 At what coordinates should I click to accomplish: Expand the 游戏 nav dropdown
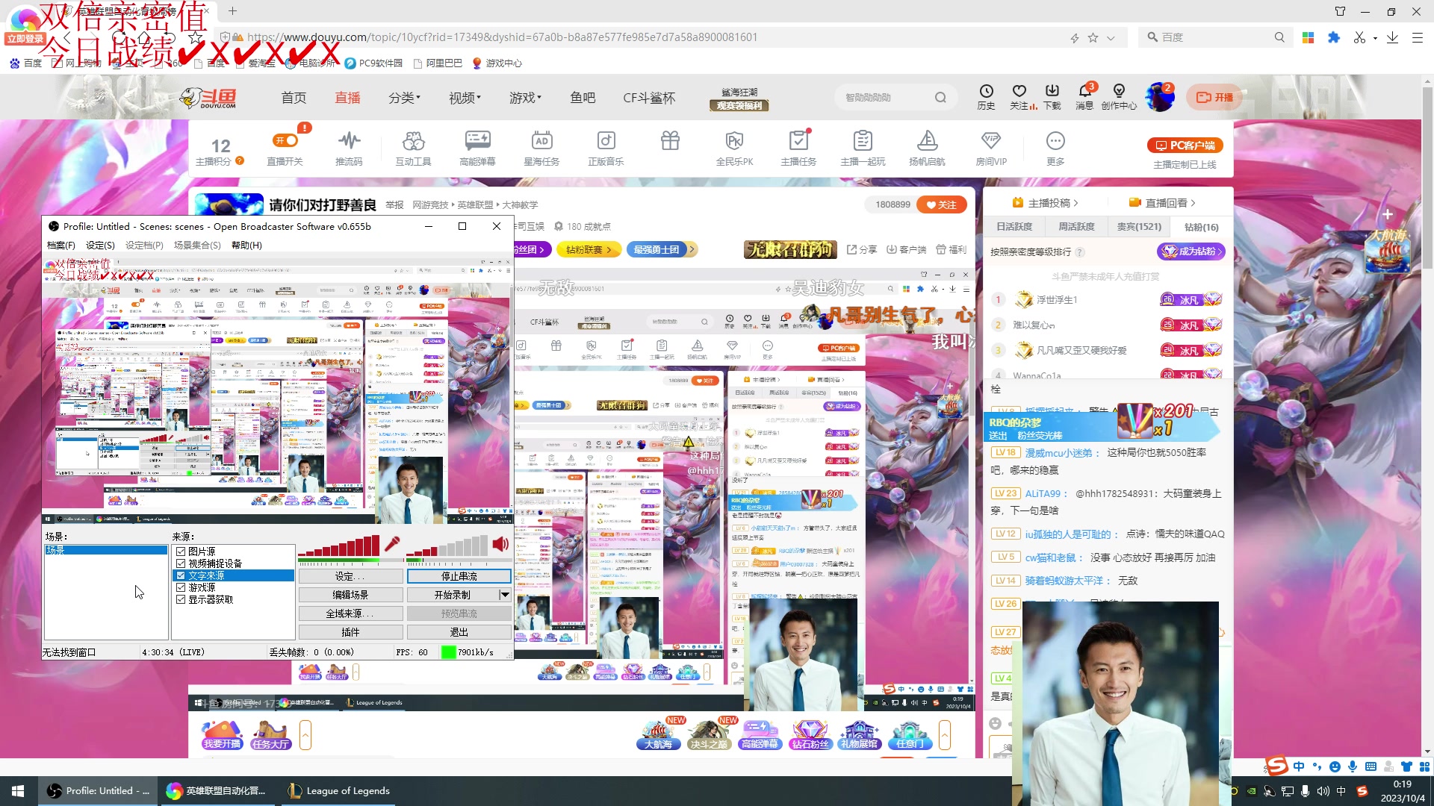[525, 98]
